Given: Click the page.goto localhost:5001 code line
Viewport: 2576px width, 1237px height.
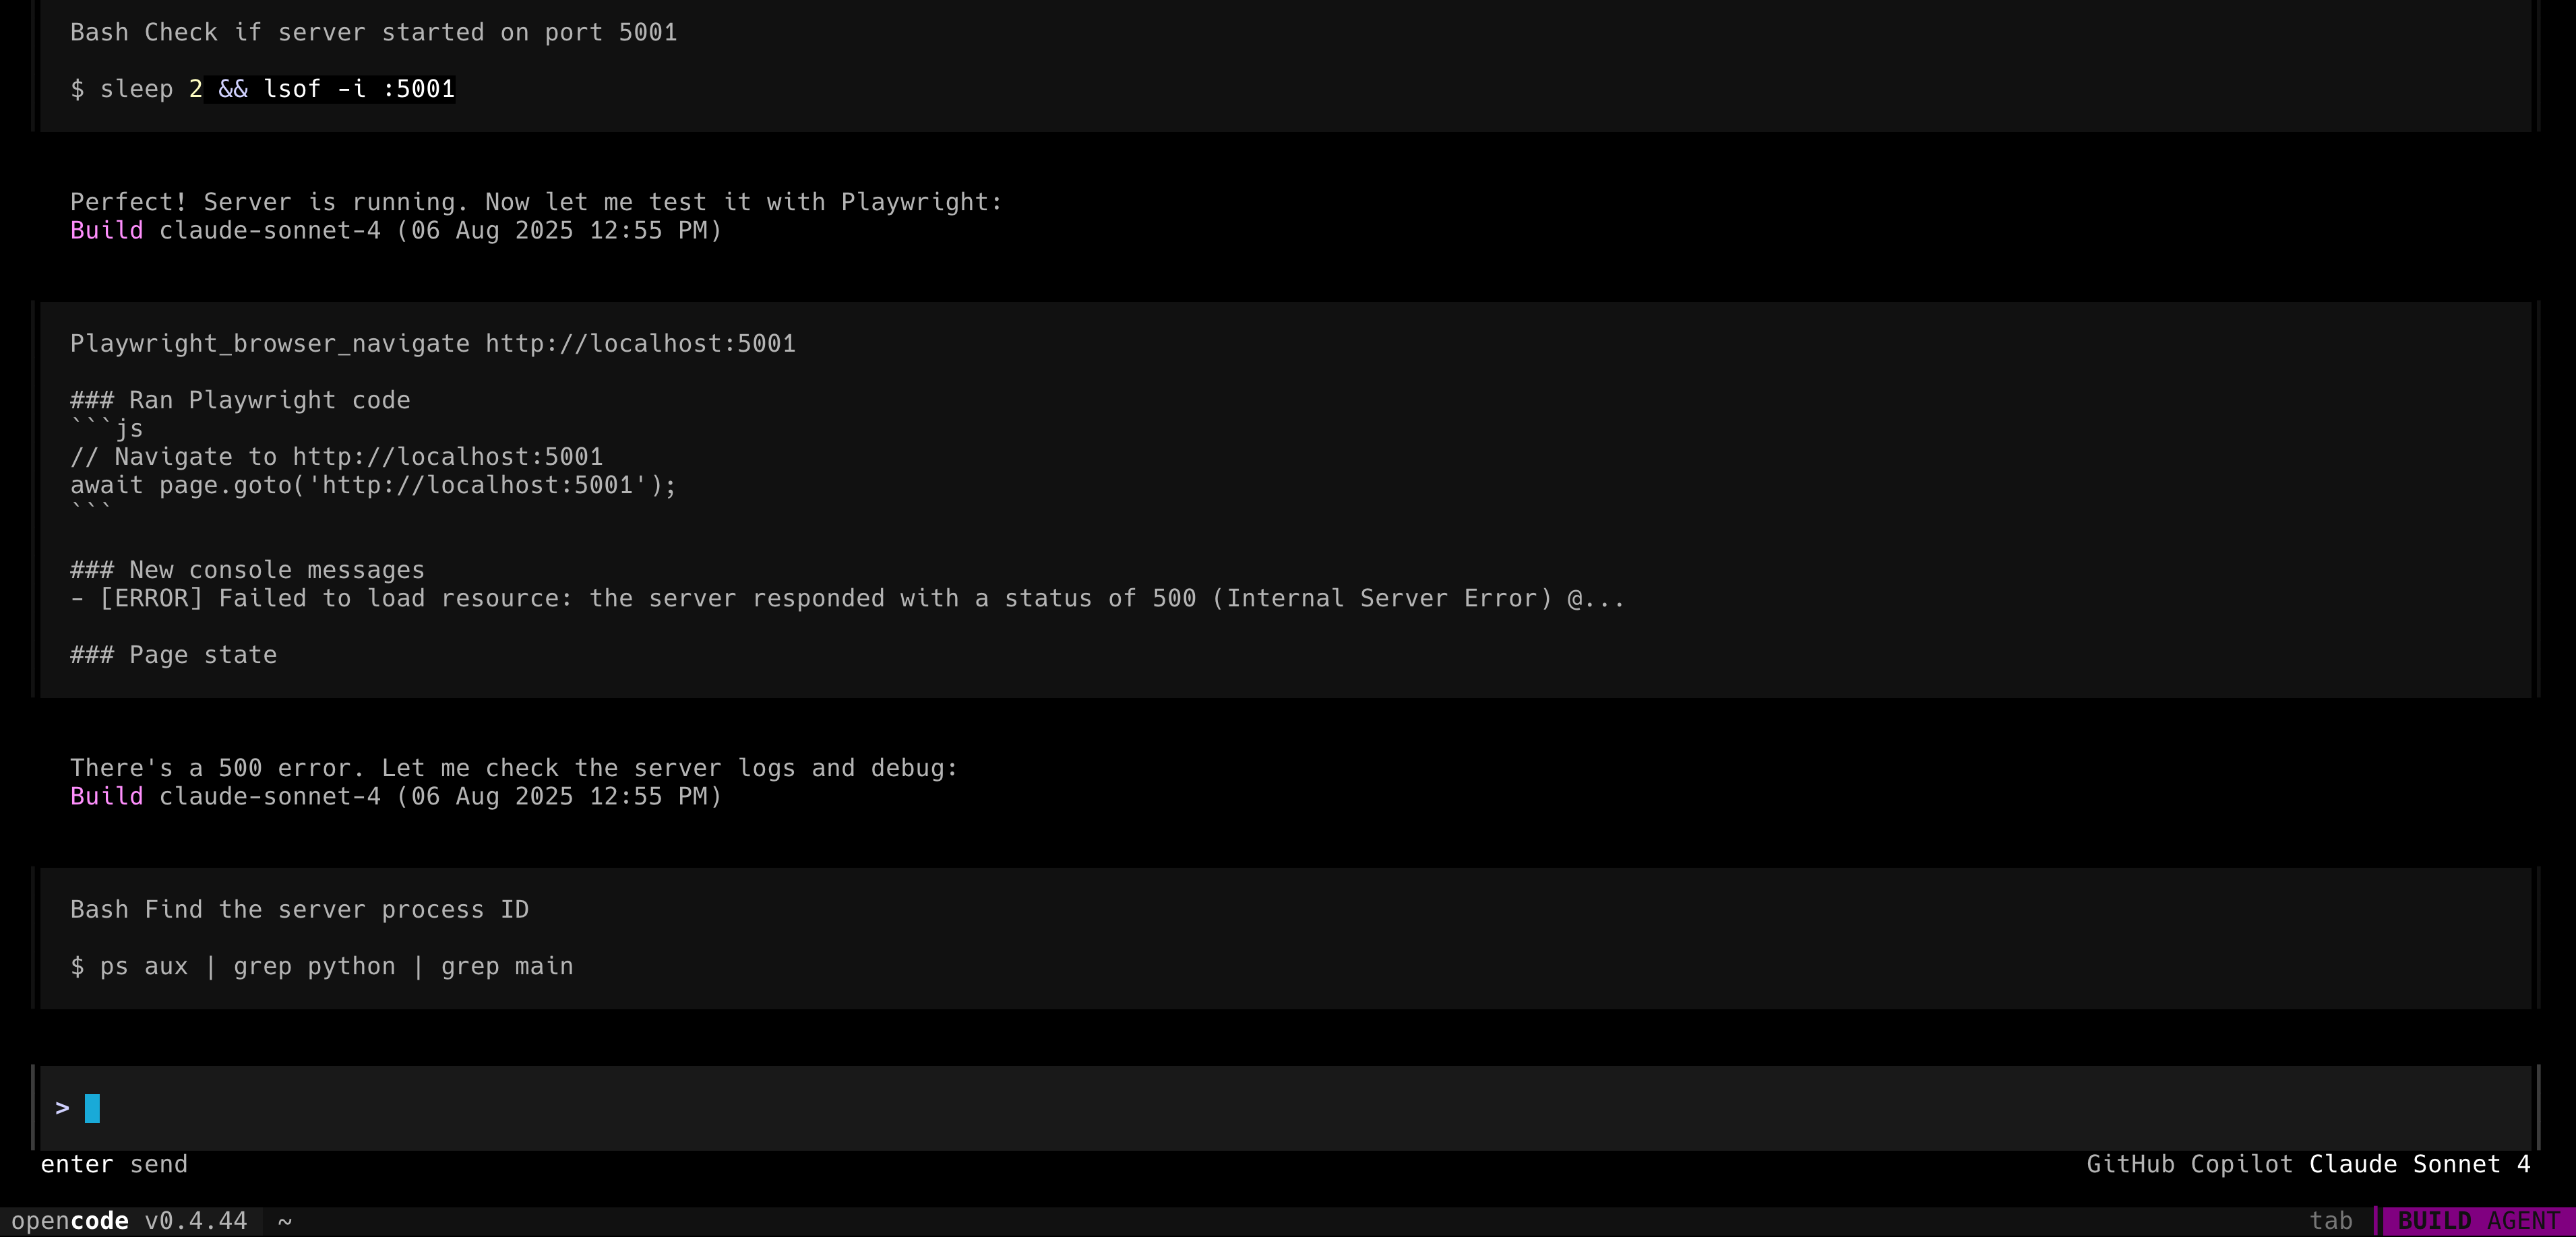Looking at the screenshot, I should point(373,485).
